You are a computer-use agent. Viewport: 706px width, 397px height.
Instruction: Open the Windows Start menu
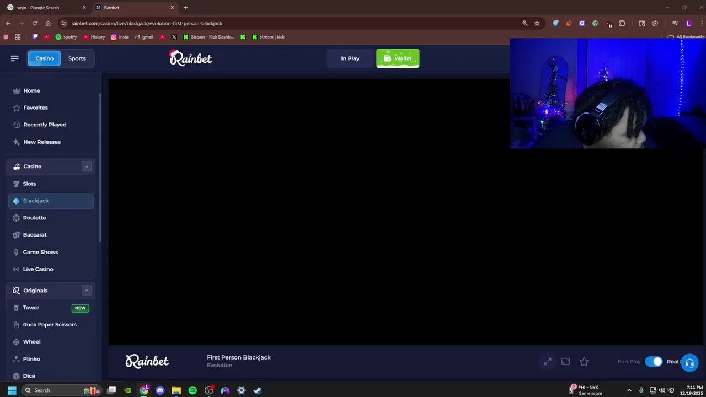tap(12, 390)
